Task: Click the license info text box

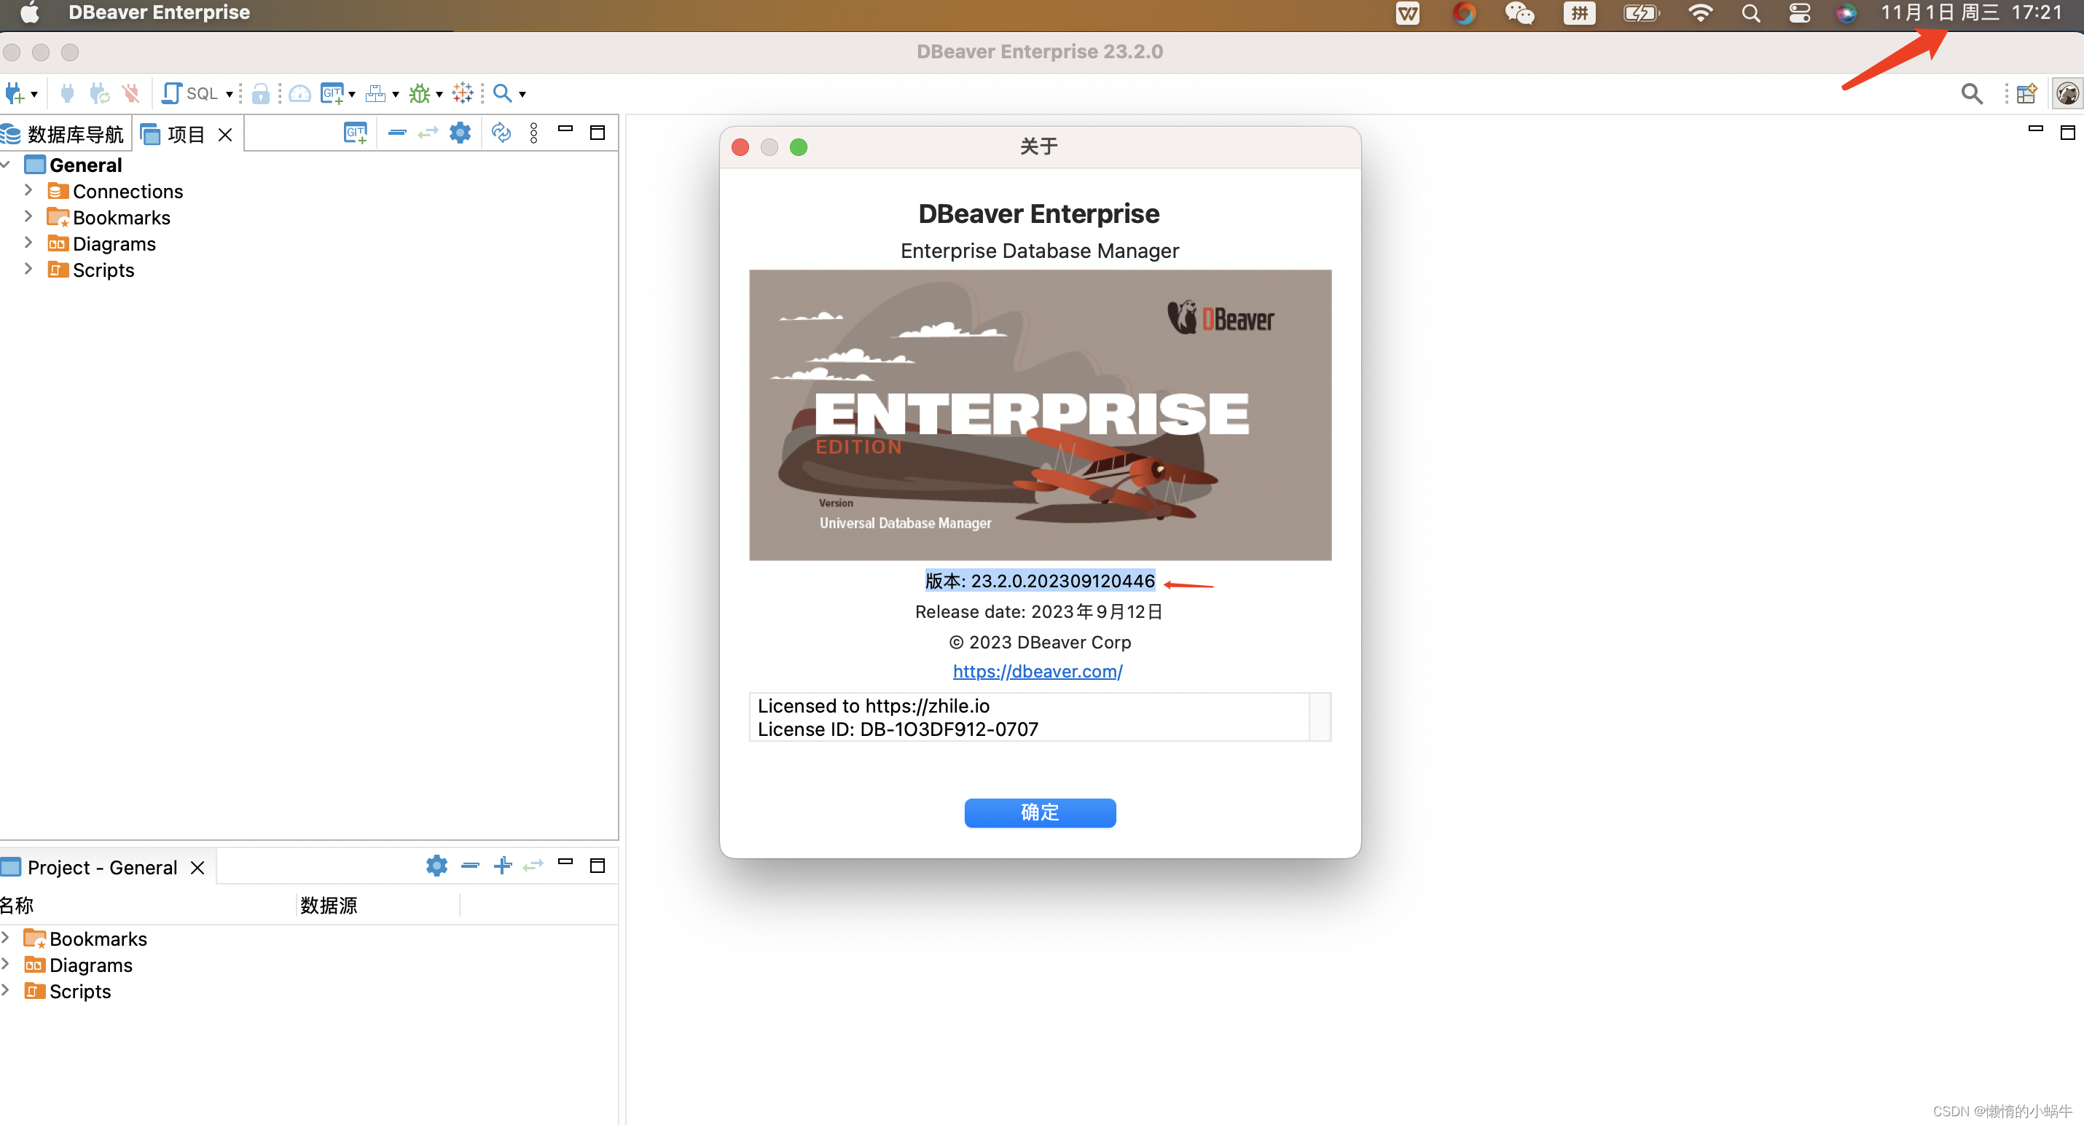Action: (x=1040, y=718)
